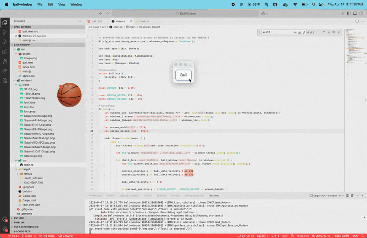Click the split editor icon

[357, 21]
